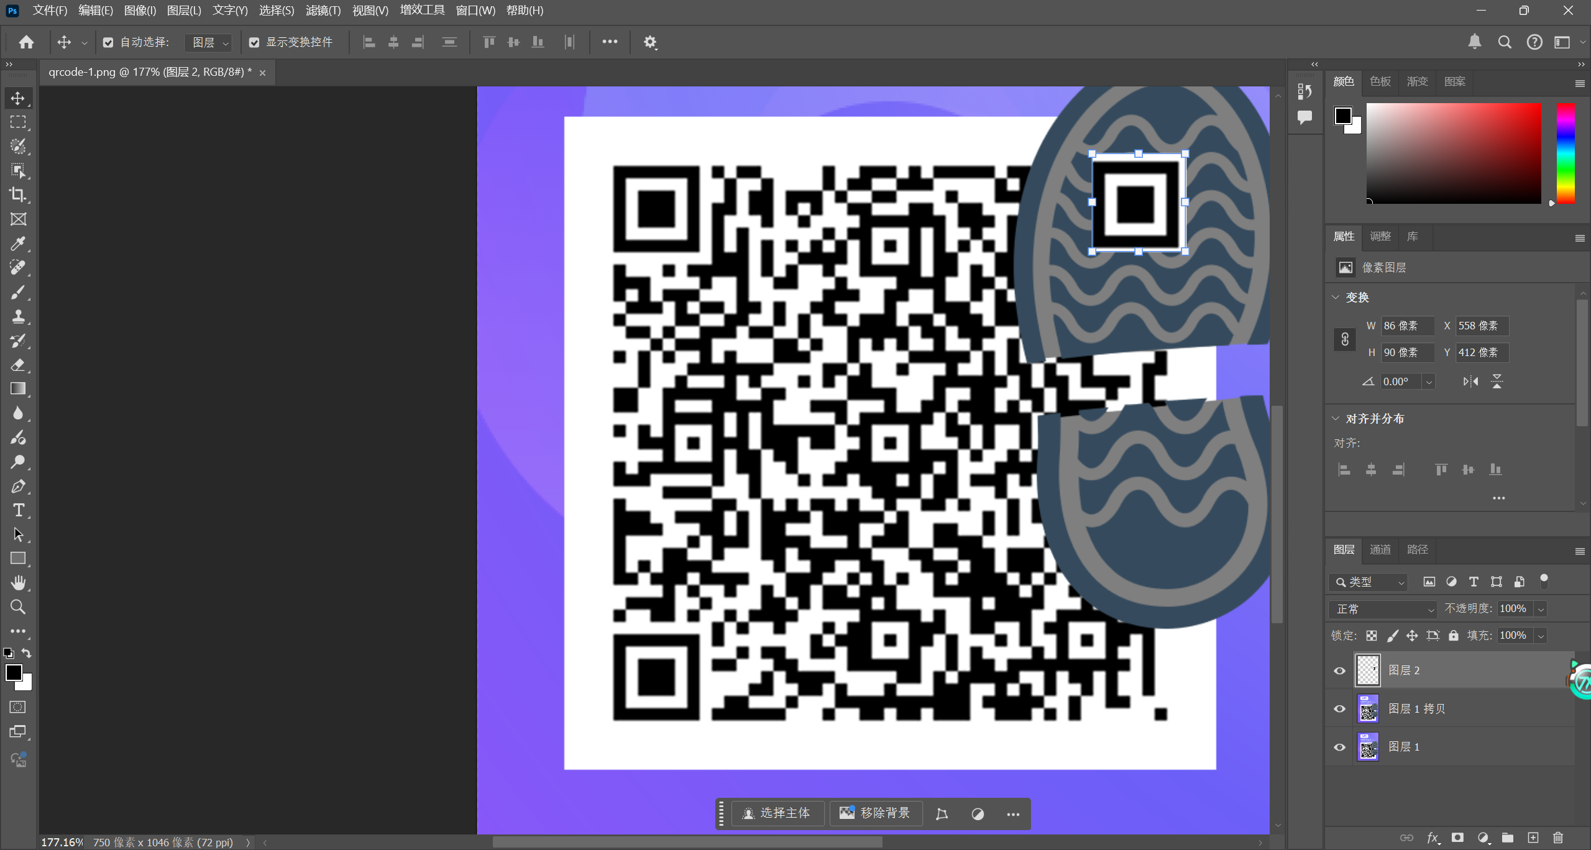Screen dimensions: 1591x850
Task: Click the 选择主体 button
Action: [777, 813]
